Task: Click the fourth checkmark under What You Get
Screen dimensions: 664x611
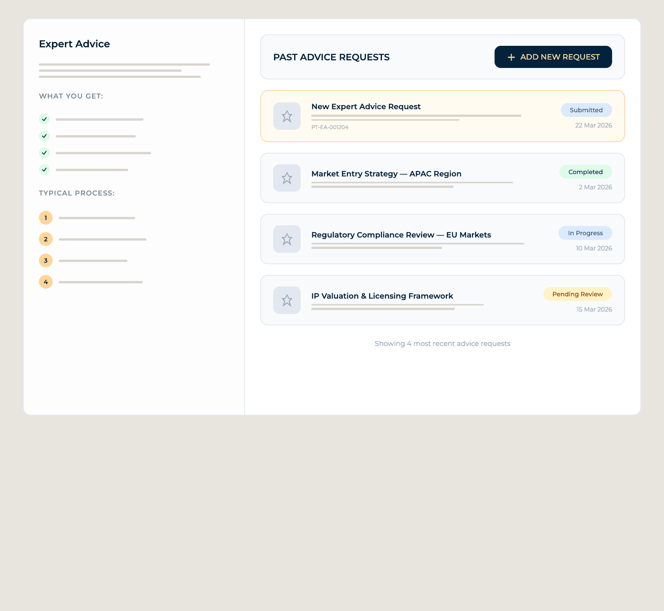Action: [44, 170]
